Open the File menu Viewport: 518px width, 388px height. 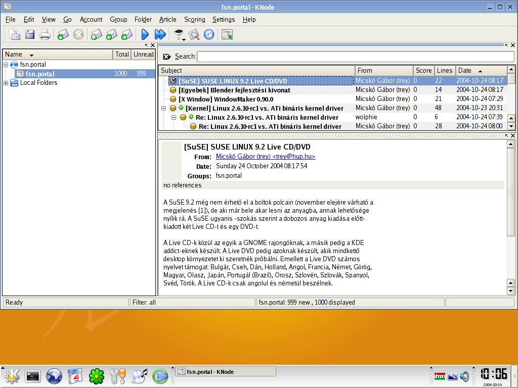pos(11,20)
